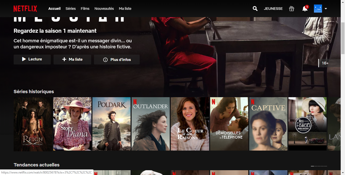Click the Netflix logo
Image resolution: width=345 pixels, height=175 pixels.
(25, 9)
